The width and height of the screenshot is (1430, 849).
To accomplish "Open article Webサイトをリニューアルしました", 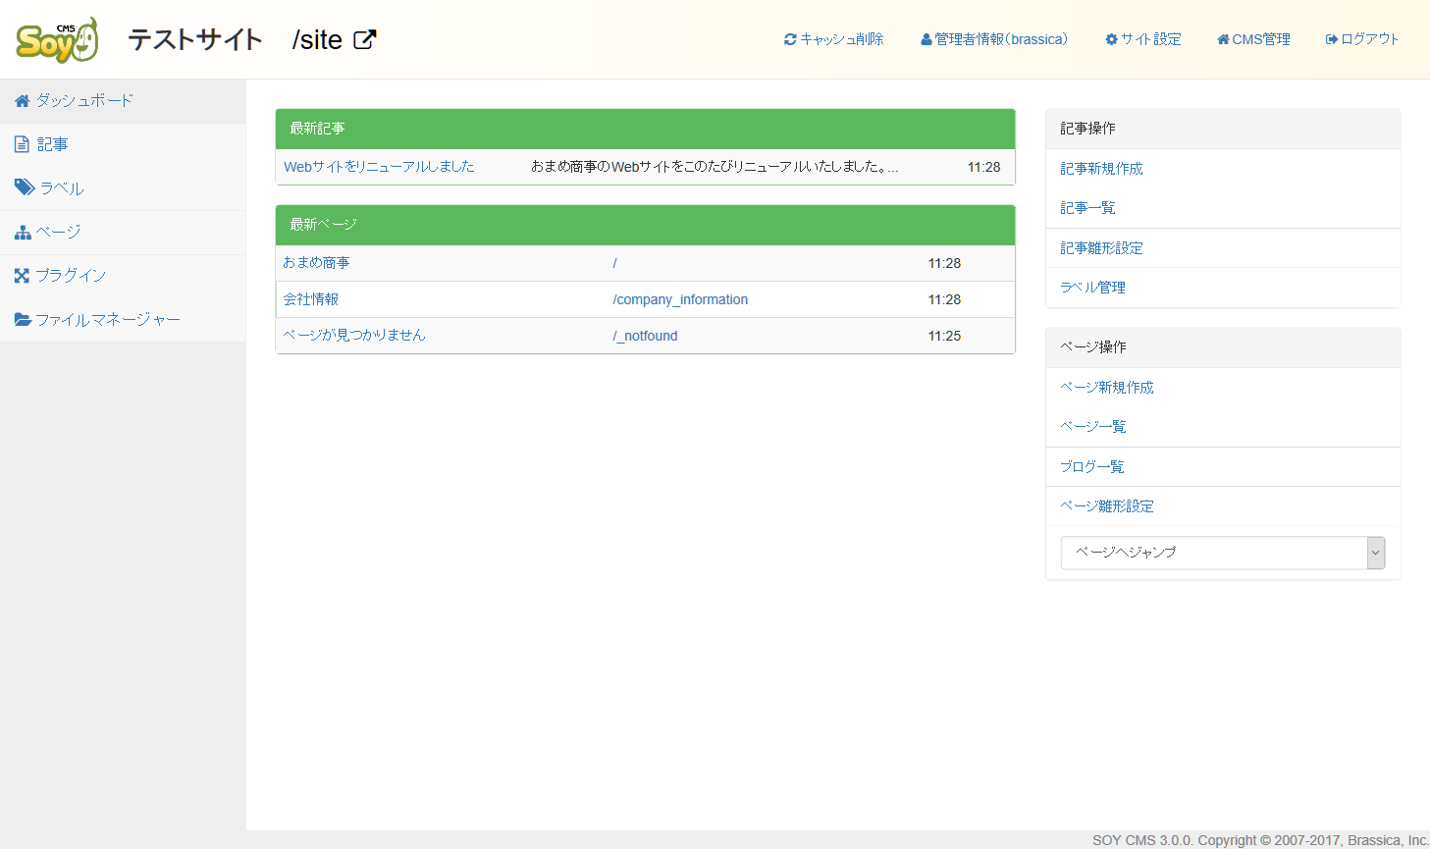I will pyautogui.click(x=379, y=167).
